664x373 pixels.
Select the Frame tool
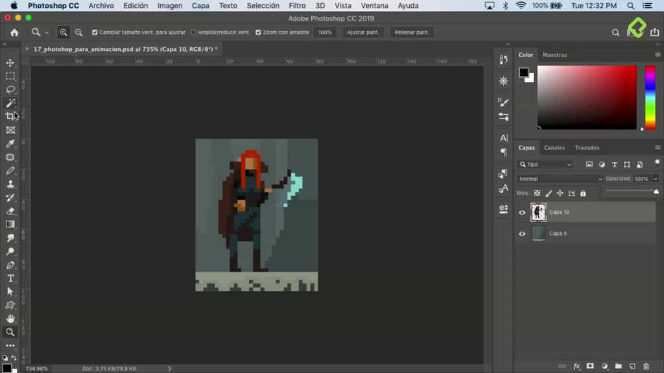coord(10,130)
